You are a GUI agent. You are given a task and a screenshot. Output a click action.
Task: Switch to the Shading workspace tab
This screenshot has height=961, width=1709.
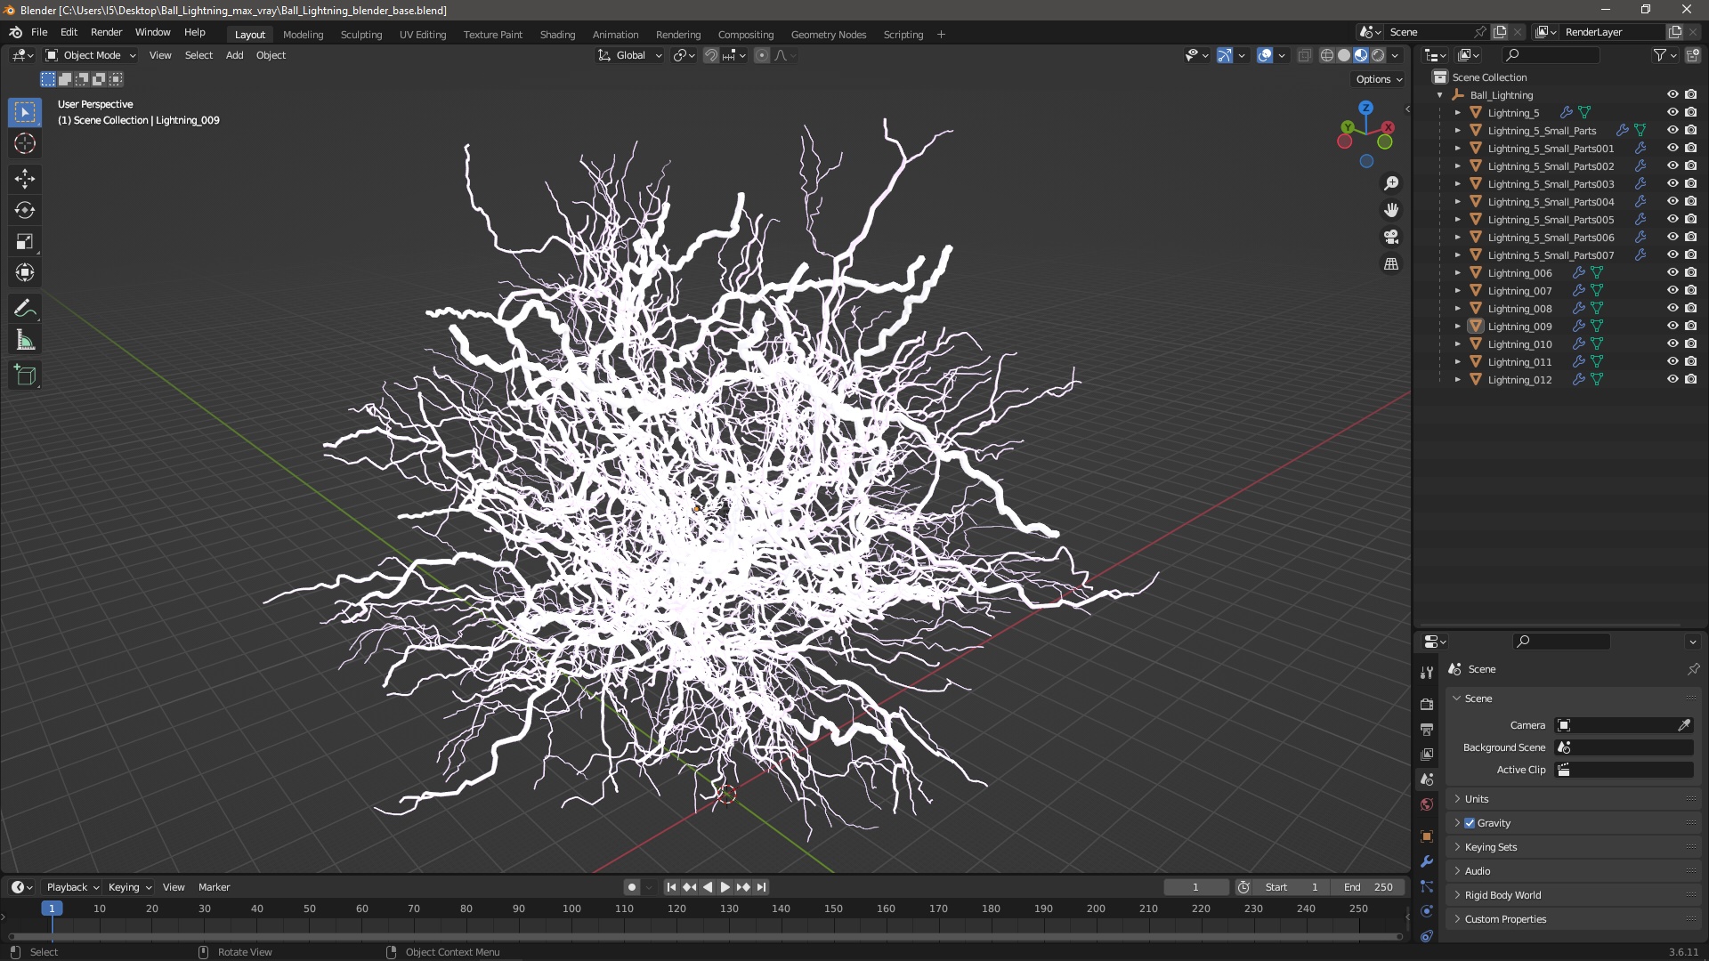click(557, 35)
